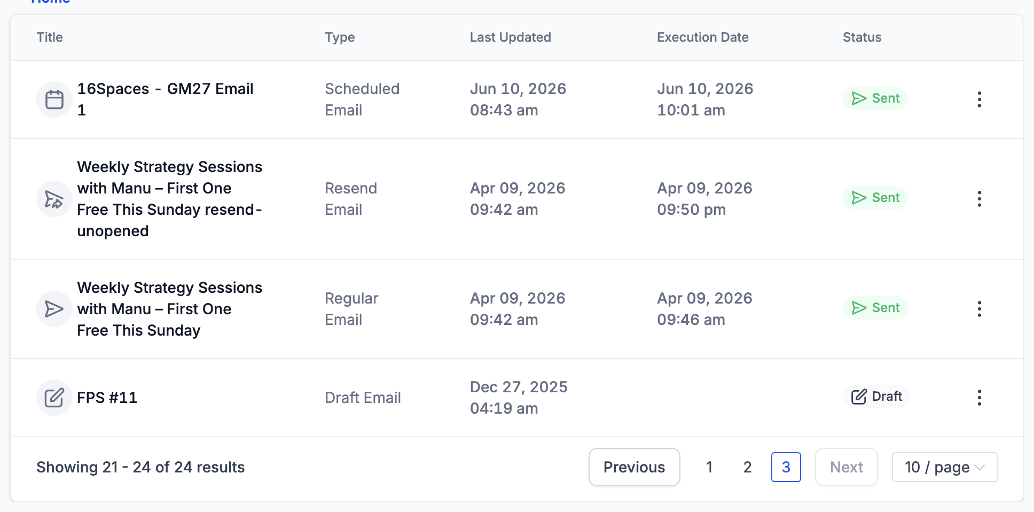Click Execution Date Apr 09, 2026 09:46 am
The width and height of the screenshot is (1034, 512).
tap(704, 309)
